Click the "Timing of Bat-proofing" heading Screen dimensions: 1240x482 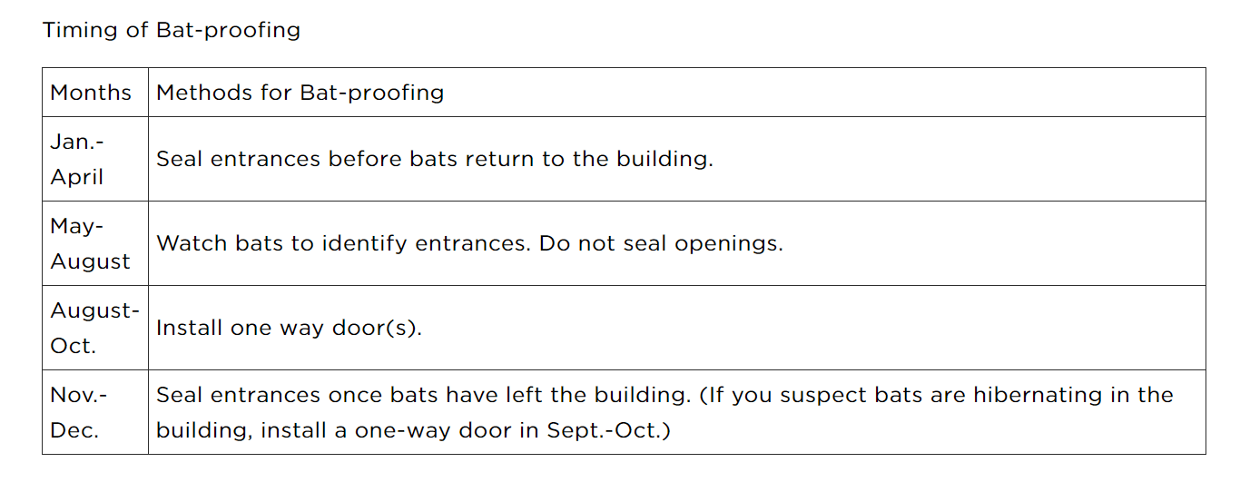(172, 30)
